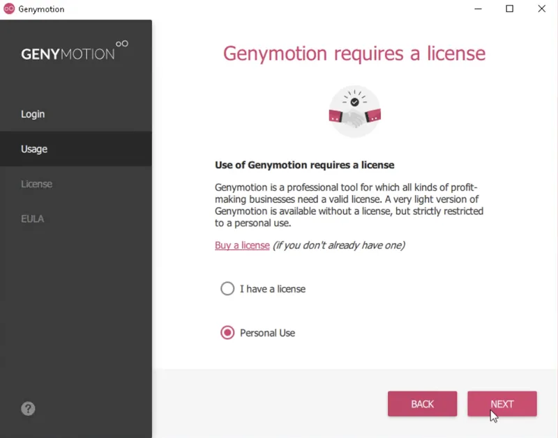Click the Genymotion window title text
The image size is (558, 438).
(41, 9)
